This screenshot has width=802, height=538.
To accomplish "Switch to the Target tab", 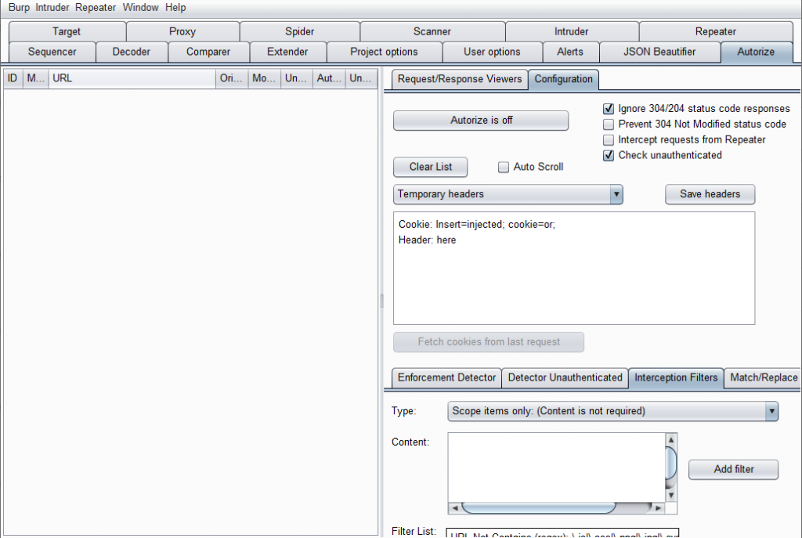I will tap(67, 31).
